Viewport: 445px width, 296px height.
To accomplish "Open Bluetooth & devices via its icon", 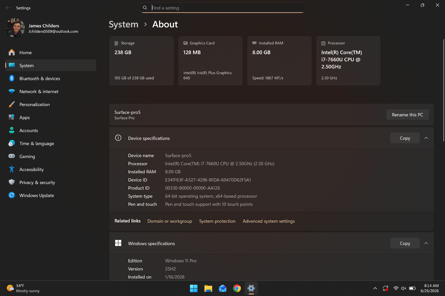I will [x=12, y=78].
